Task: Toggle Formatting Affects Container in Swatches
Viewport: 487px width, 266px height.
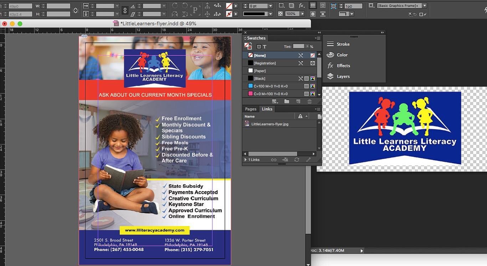Action: point(259,47)
